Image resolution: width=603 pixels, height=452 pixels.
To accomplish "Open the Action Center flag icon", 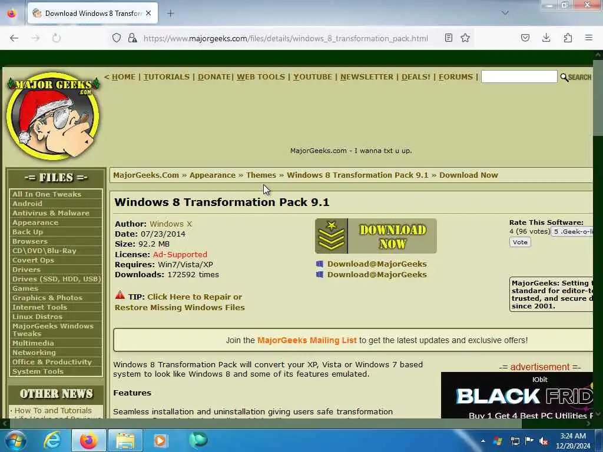I will pos(529,440).
